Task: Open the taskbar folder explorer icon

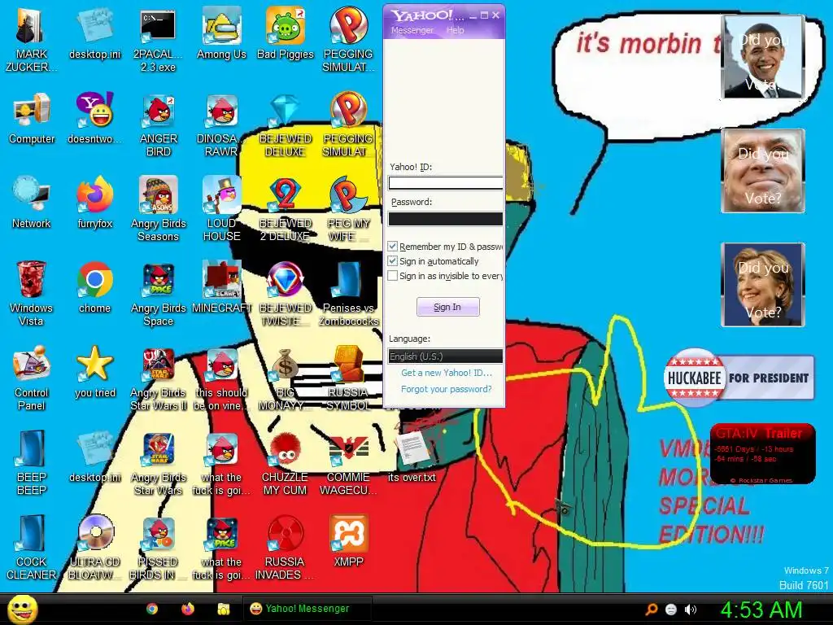Action: (x=223, y=609)
